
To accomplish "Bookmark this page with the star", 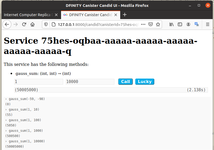I will pos(158,24).
